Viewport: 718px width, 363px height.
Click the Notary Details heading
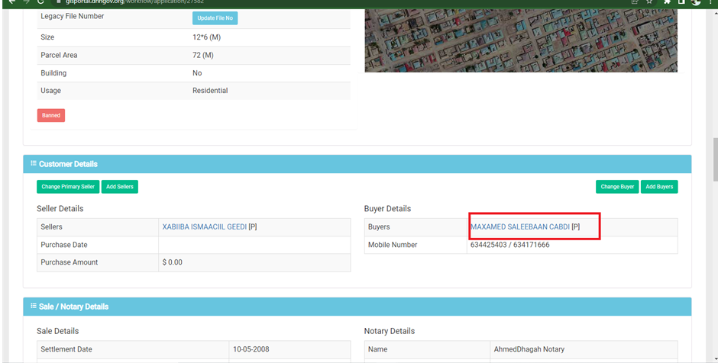click(390, 331)
